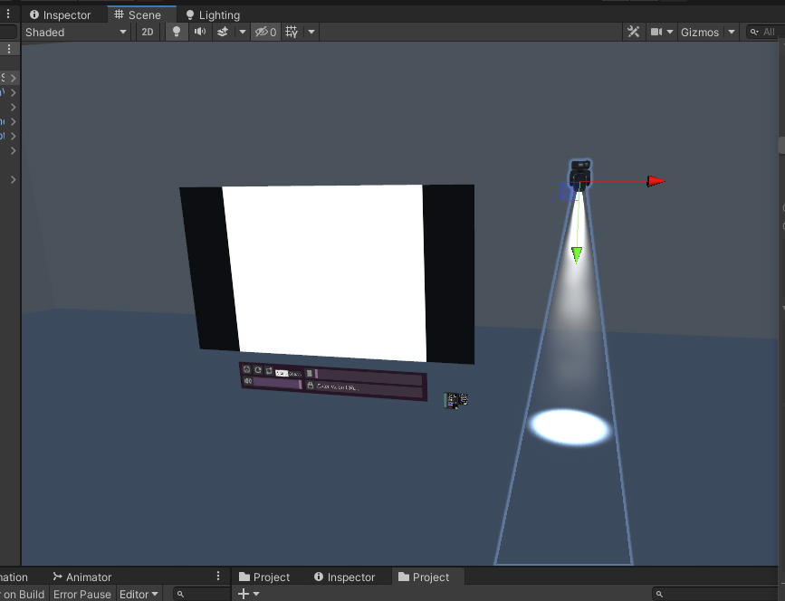Toggle 2D scene view mode
The image size is (785, 601).
(x=148, y=32)
